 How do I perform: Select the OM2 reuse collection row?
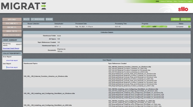(80, 27)
